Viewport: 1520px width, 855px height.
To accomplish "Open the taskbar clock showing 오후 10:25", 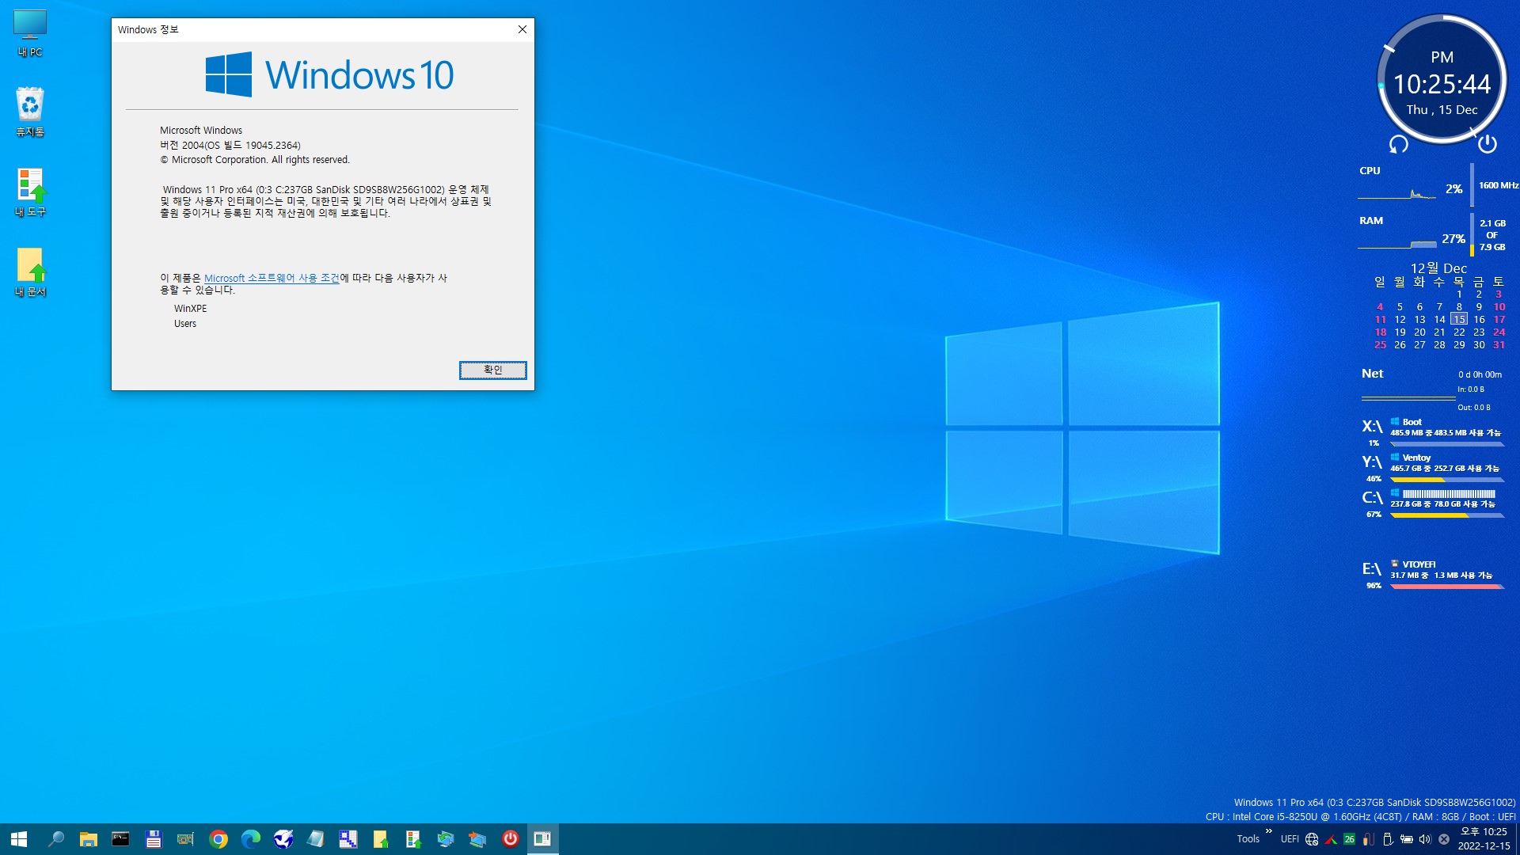I will [1484, 839].
